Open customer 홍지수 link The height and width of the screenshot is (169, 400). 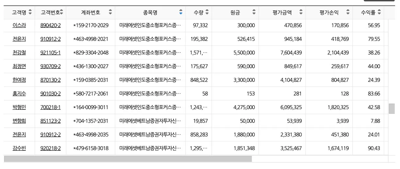pos(19,93)
